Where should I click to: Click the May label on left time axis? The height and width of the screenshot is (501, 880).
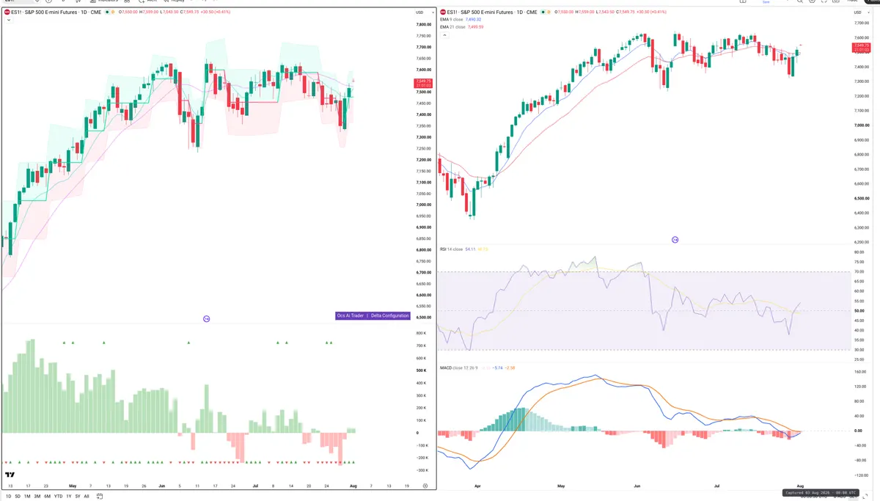pos(73,486)
